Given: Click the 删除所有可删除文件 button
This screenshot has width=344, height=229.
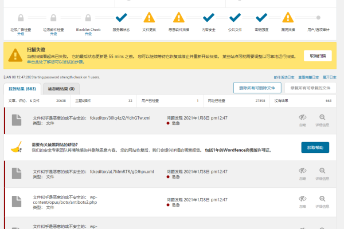Looking at the screenshot, I should click(257, 88).
